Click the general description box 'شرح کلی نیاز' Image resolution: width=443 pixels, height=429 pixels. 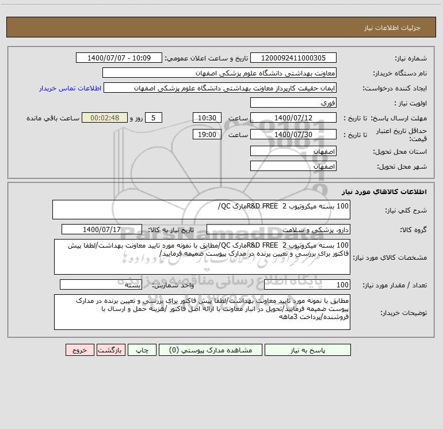[x=201, y=210]
